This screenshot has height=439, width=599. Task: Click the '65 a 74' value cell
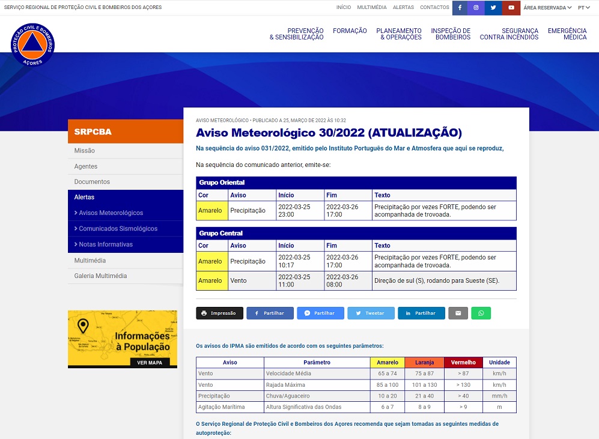[x=388, y=374]
